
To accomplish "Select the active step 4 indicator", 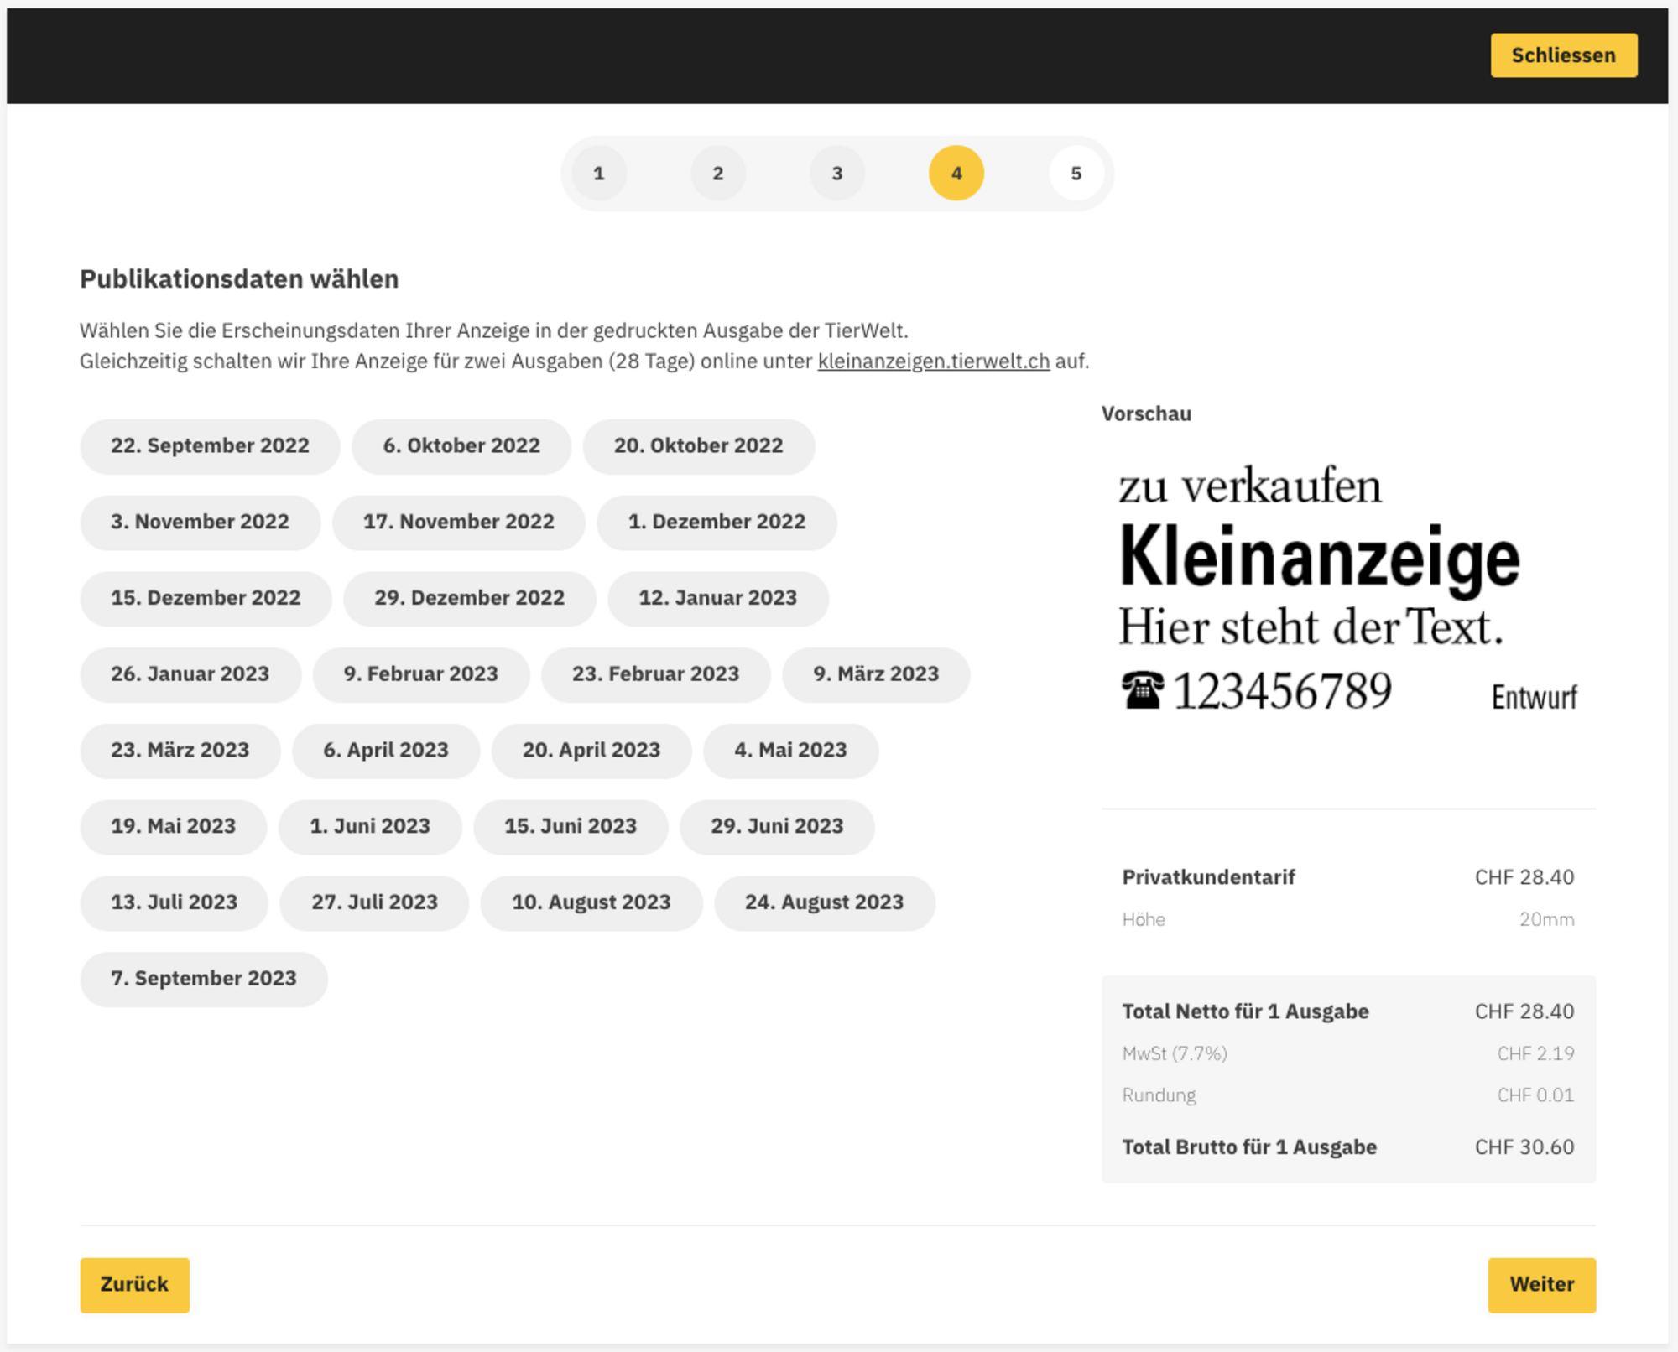I will tap(956, 174).
